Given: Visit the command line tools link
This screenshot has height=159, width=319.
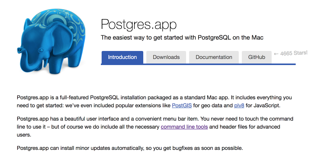Looking at the screenshot, I should pyautogui.click(x=184, y=127).
